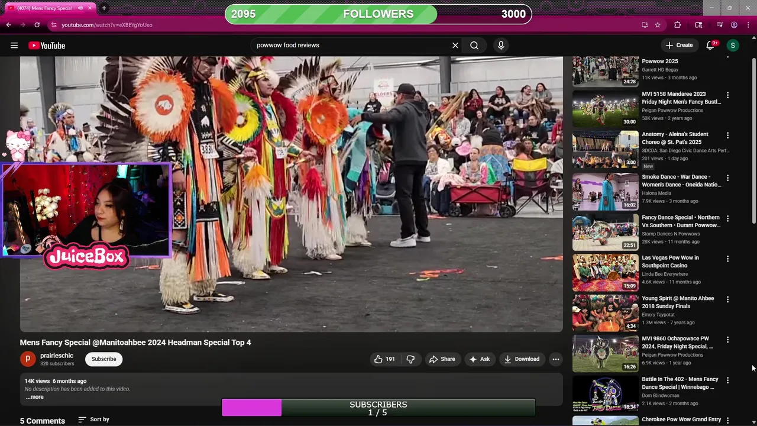Focus the youtube.com address bar URL
The width and height of the screenshot is (757, 426).
click(x=107, y=25)
